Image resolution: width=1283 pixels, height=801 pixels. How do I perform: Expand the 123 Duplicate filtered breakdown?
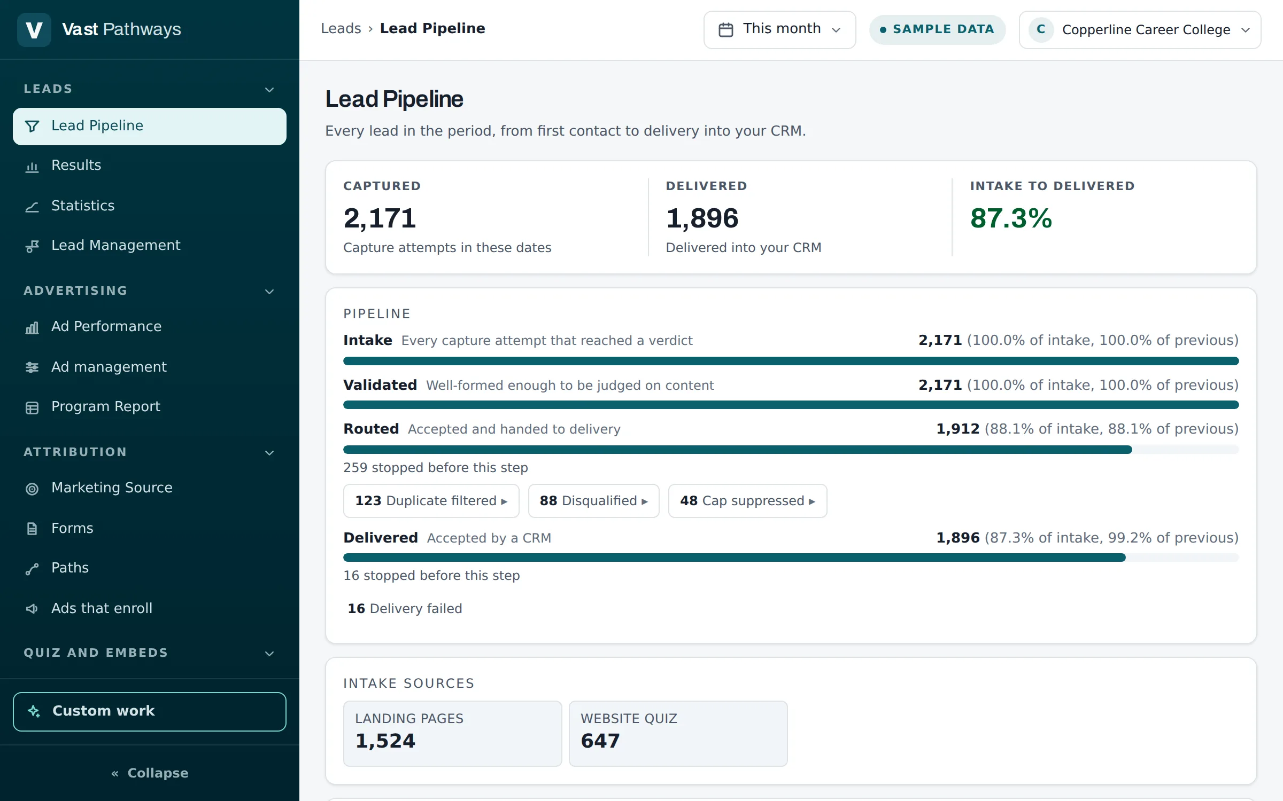click(x=431, y=501)
